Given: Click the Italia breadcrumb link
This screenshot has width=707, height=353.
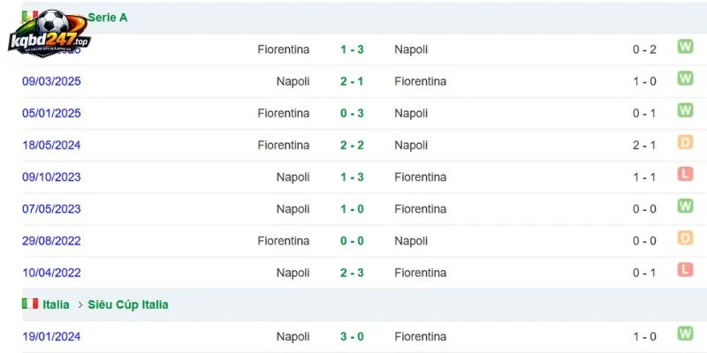Looking at the screenshot, I should (56, 304).
